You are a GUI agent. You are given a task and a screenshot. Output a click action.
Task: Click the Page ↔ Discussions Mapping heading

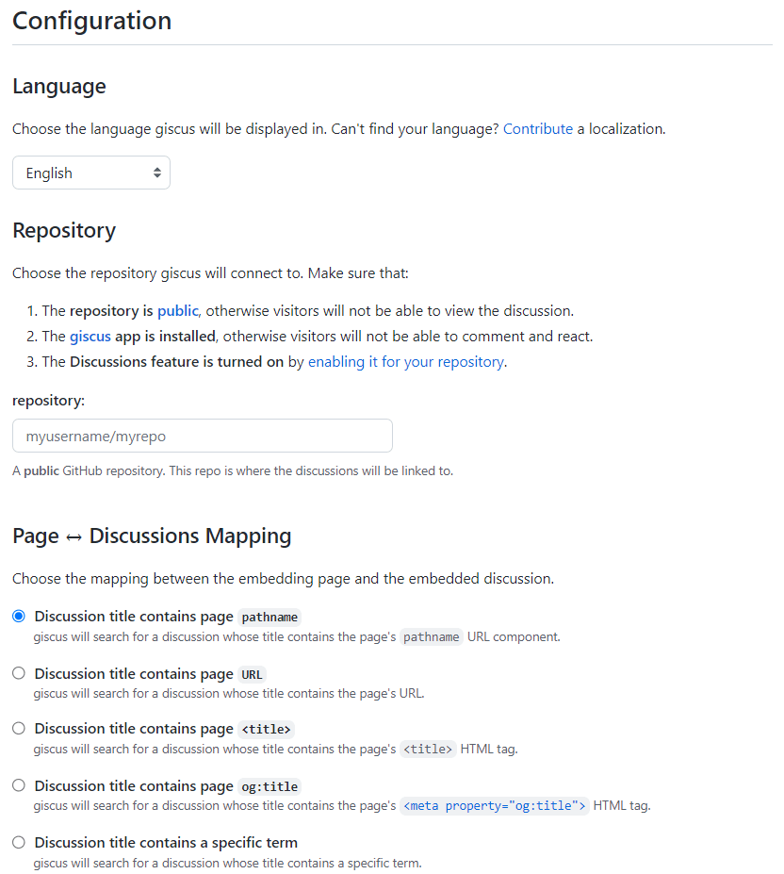click(152, 536)
